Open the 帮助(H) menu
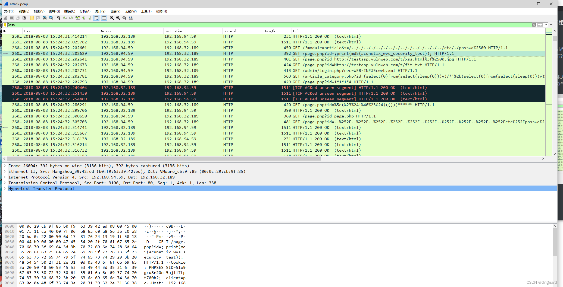 161,11
